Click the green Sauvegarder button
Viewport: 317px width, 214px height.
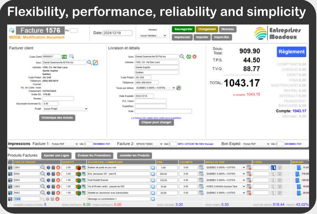[183, 29]
